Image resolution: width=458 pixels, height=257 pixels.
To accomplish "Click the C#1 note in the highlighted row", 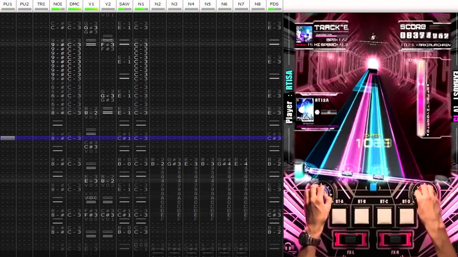I will pos(124,138).
